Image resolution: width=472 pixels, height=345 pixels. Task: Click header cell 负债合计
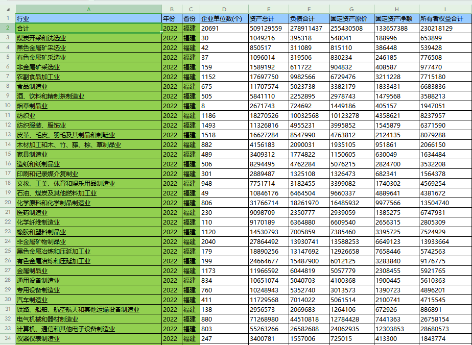point(309,19)
